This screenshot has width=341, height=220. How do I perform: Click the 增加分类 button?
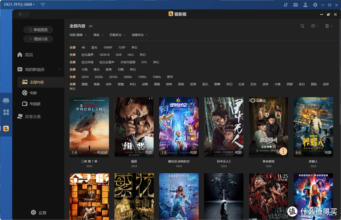pos(38,39)
